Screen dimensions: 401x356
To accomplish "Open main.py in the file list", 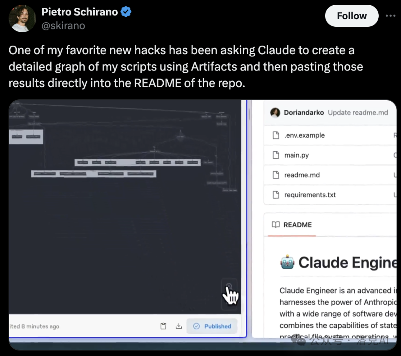I will pyautogui.click(x=296, y=155).
